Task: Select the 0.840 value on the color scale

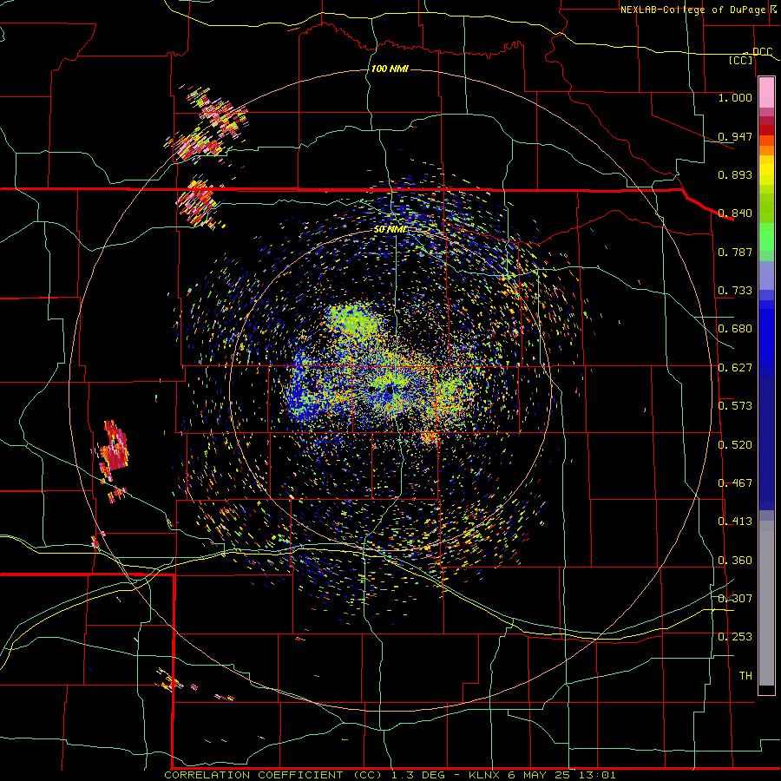Action: coord(735,213)
